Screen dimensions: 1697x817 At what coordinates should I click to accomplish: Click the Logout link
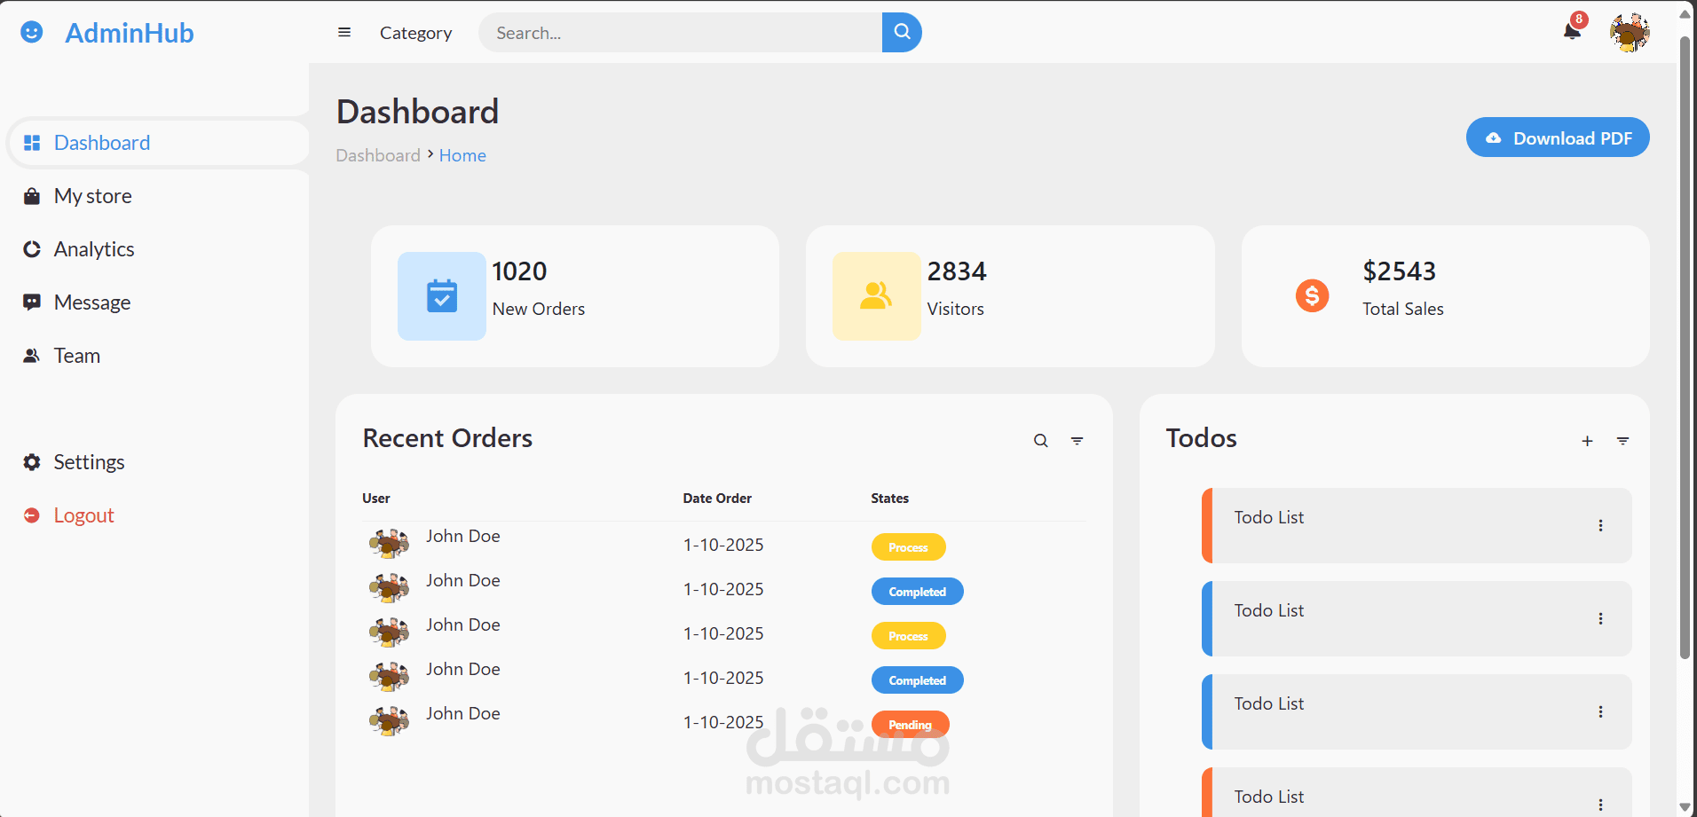click(83, 515)
